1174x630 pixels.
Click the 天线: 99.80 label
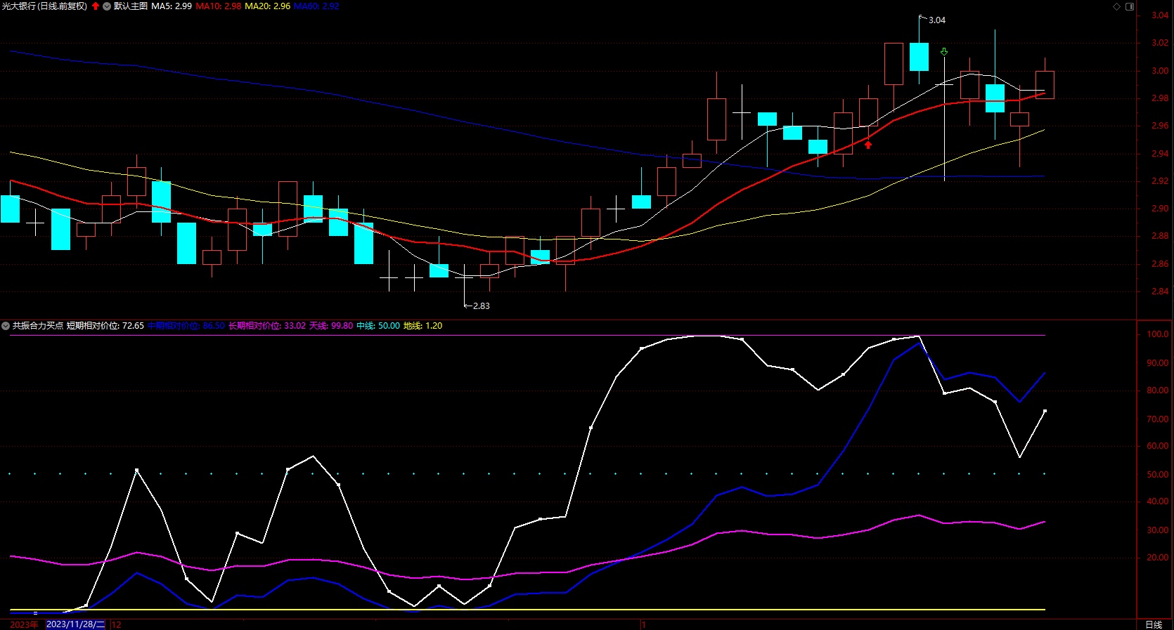pyautogui.click(x=331, y=326)
